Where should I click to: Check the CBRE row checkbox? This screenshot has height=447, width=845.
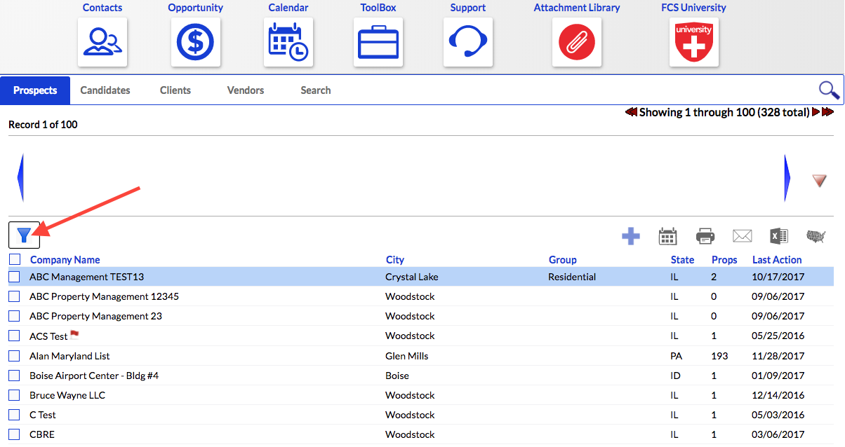14,434
